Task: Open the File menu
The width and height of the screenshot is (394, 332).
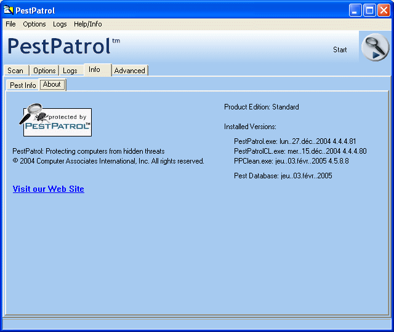Action: tap(10, 24)
